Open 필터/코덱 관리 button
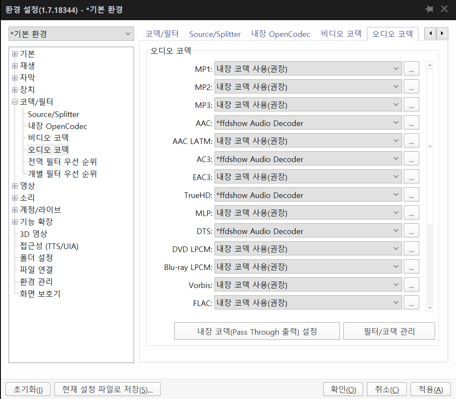Viewport: 456px width, 399px height. coord(389,331)
